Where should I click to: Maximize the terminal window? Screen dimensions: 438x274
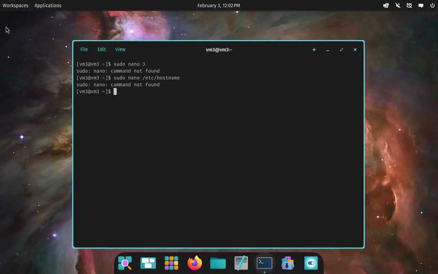coord(342,50)
